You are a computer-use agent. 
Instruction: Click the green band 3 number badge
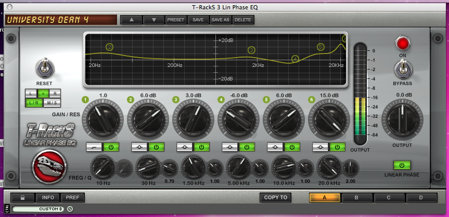(x=176, y=100)
